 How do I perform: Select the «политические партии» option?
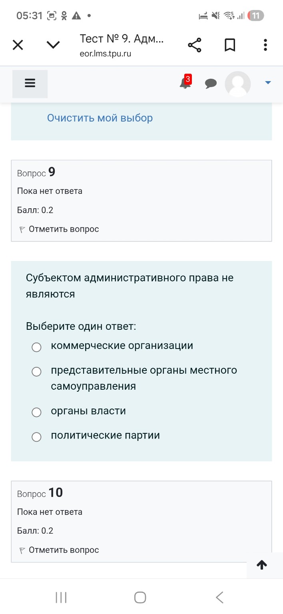pyautogui.click(x=36, y=437)
